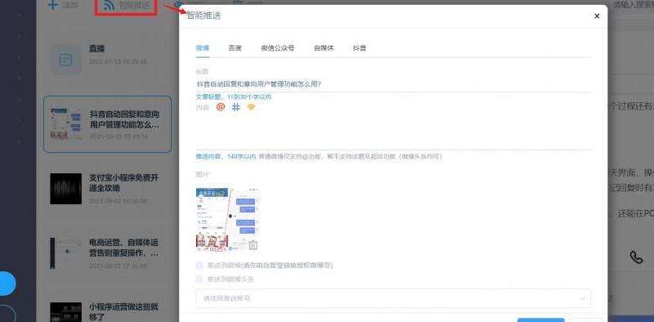Switch to the 百度 tab
The image size is (654, 322).
tap(235, 48)
